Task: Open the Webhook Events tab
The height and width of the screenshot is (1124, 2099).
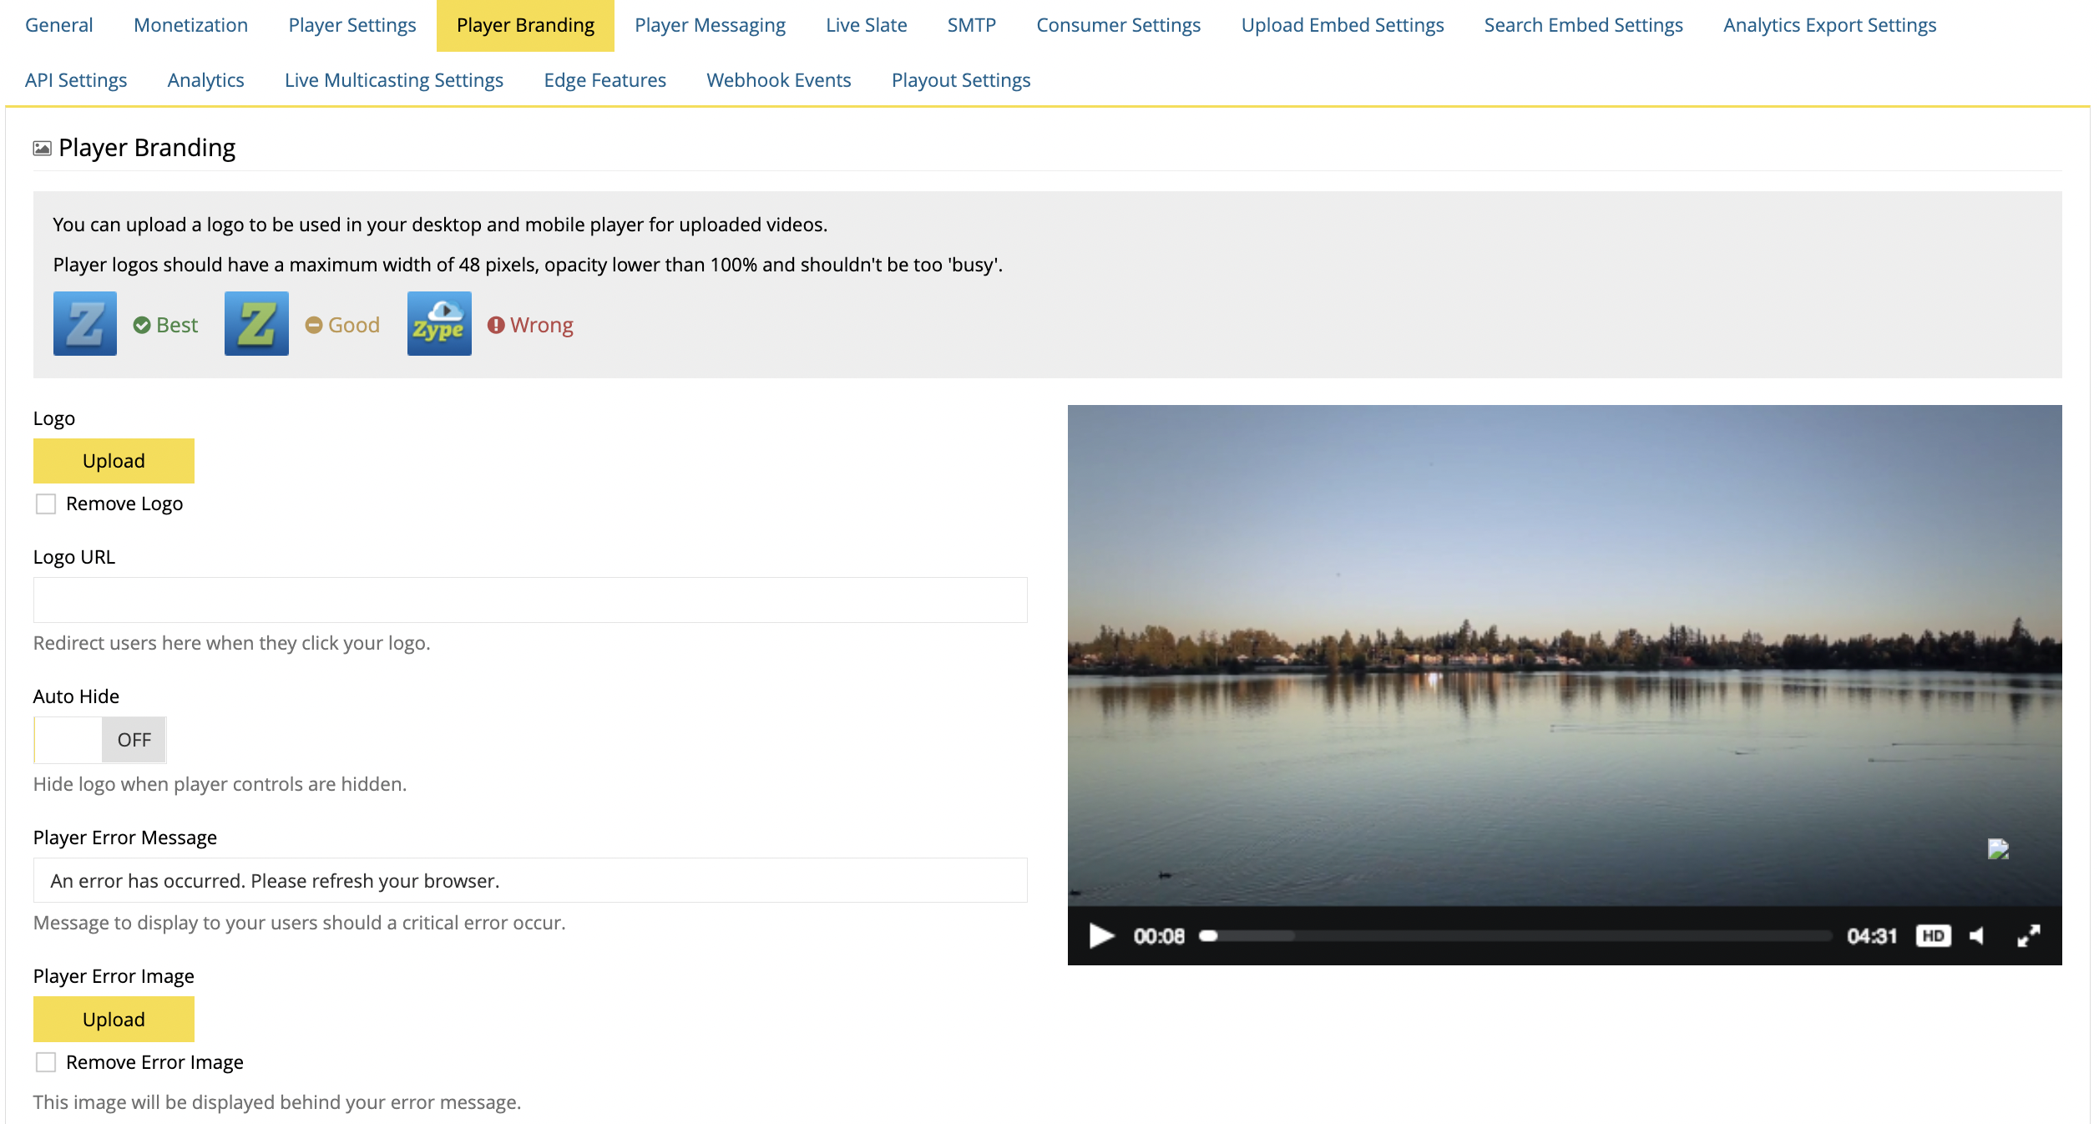Action: point(779,80)
